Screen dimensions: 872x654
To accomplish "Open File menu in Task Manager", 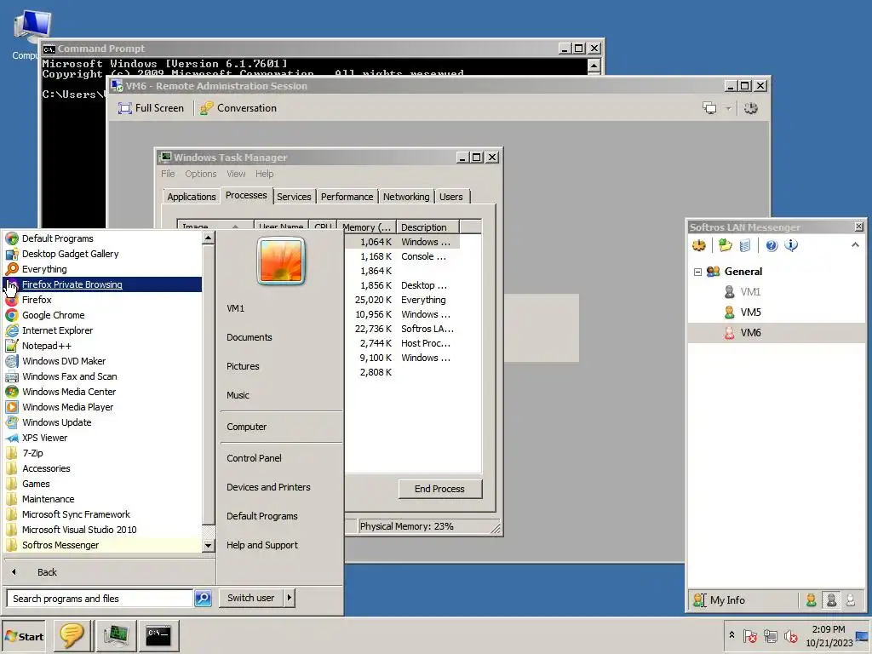I will 168,174.
